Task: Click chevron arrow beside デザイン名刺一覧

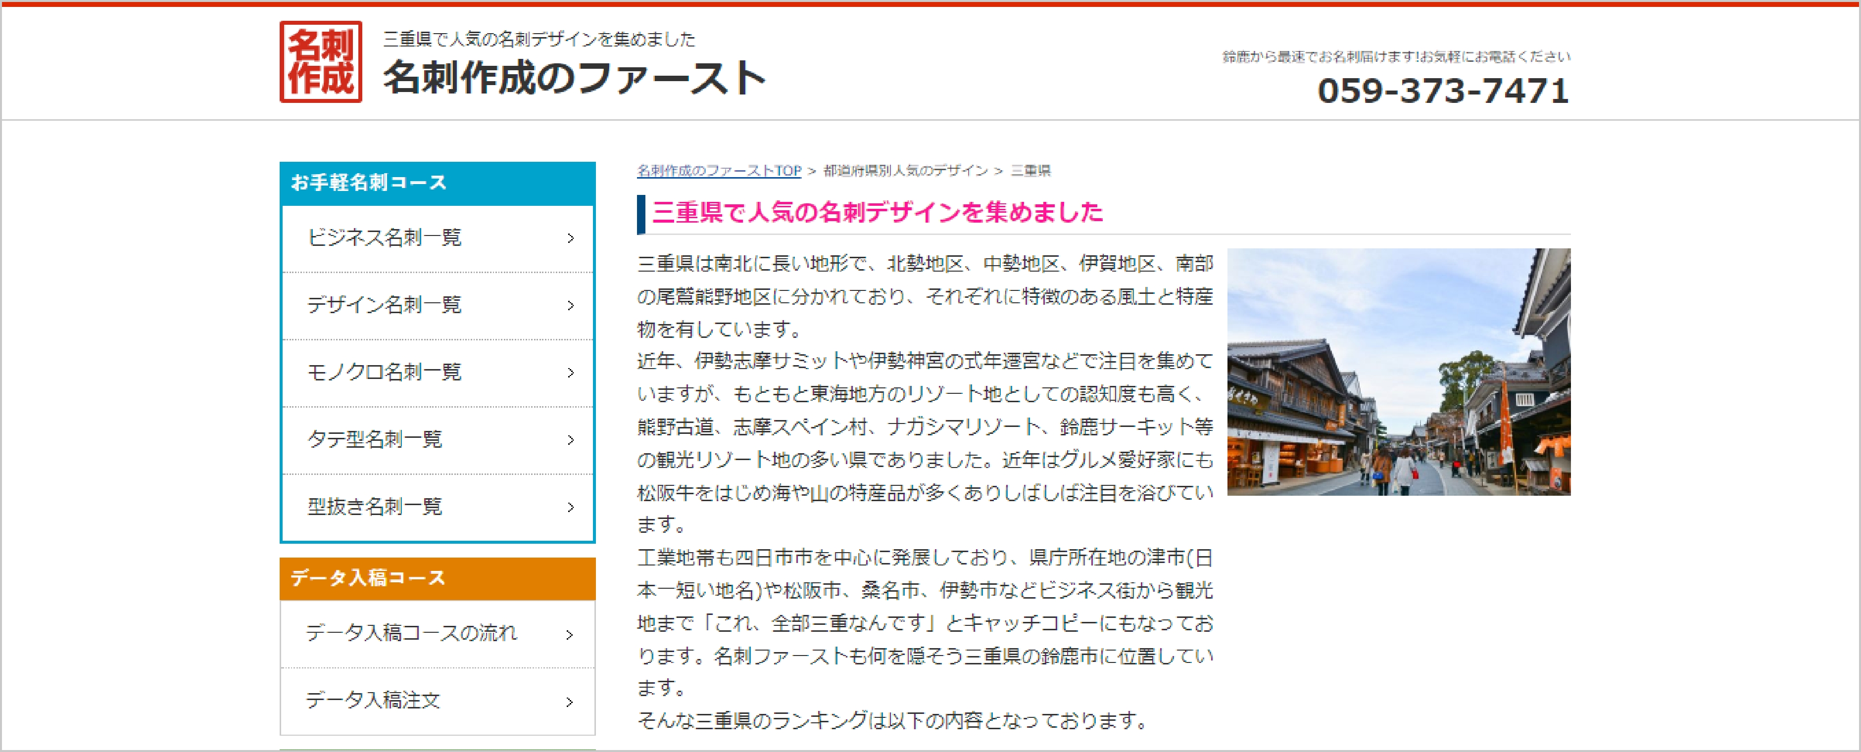Action: click(571, 306)
